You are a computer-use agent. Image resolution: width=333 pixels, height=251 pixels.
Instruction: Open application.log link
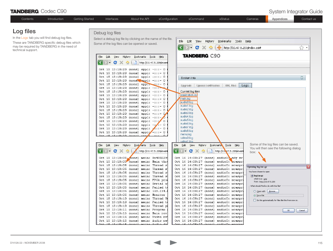tap(189, 95)
